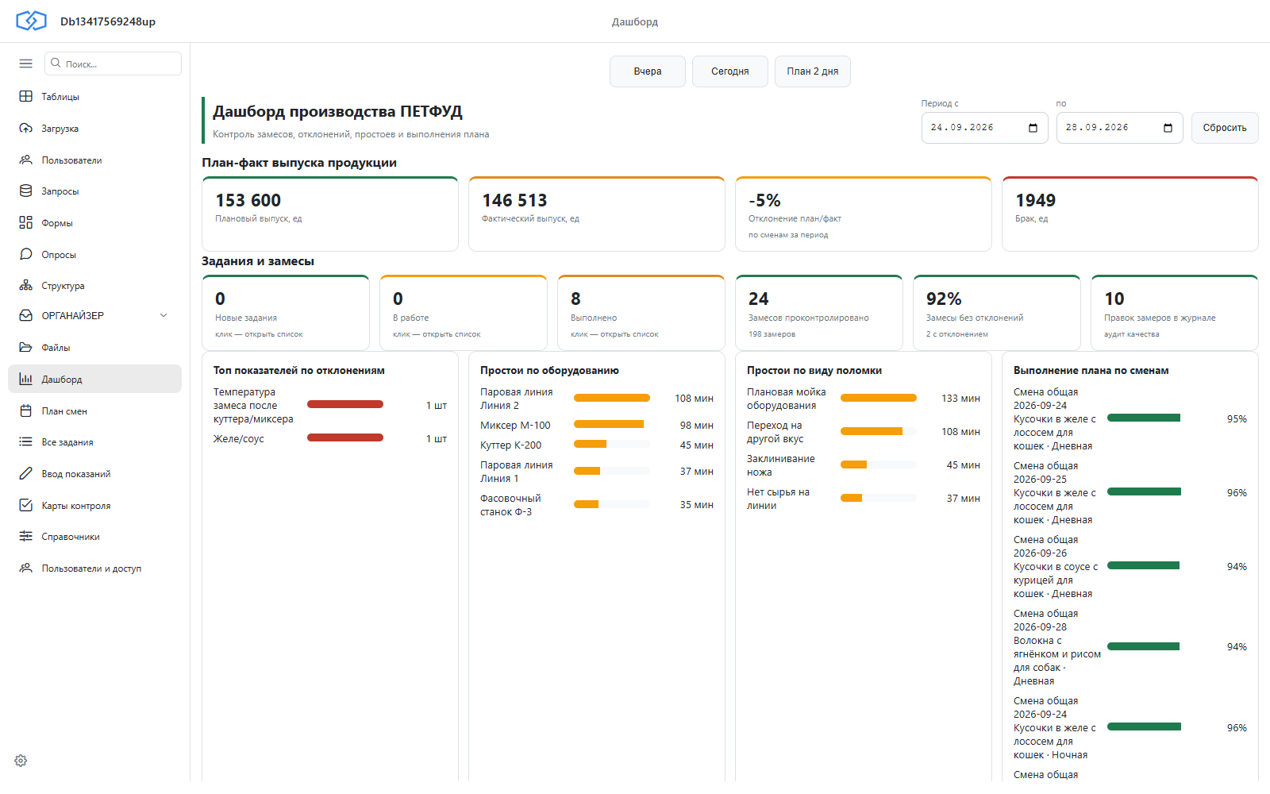The height and width of the screenshot is (794, 1270).
Task: Click the Плановая мойка оборудования downtime bar
Action: [x=879, y=398]
